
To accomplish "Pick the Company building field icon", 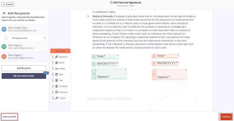I will tap(57, 86).
